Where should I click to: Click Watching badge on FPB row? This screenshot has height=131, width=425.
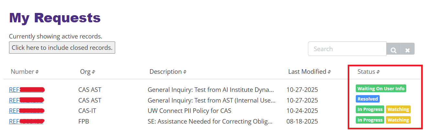[398, 120]
